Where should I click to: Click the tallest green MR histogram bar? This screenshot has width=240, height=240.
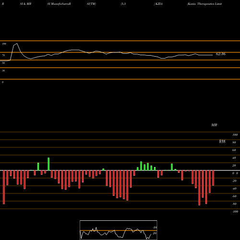[48, 164]
